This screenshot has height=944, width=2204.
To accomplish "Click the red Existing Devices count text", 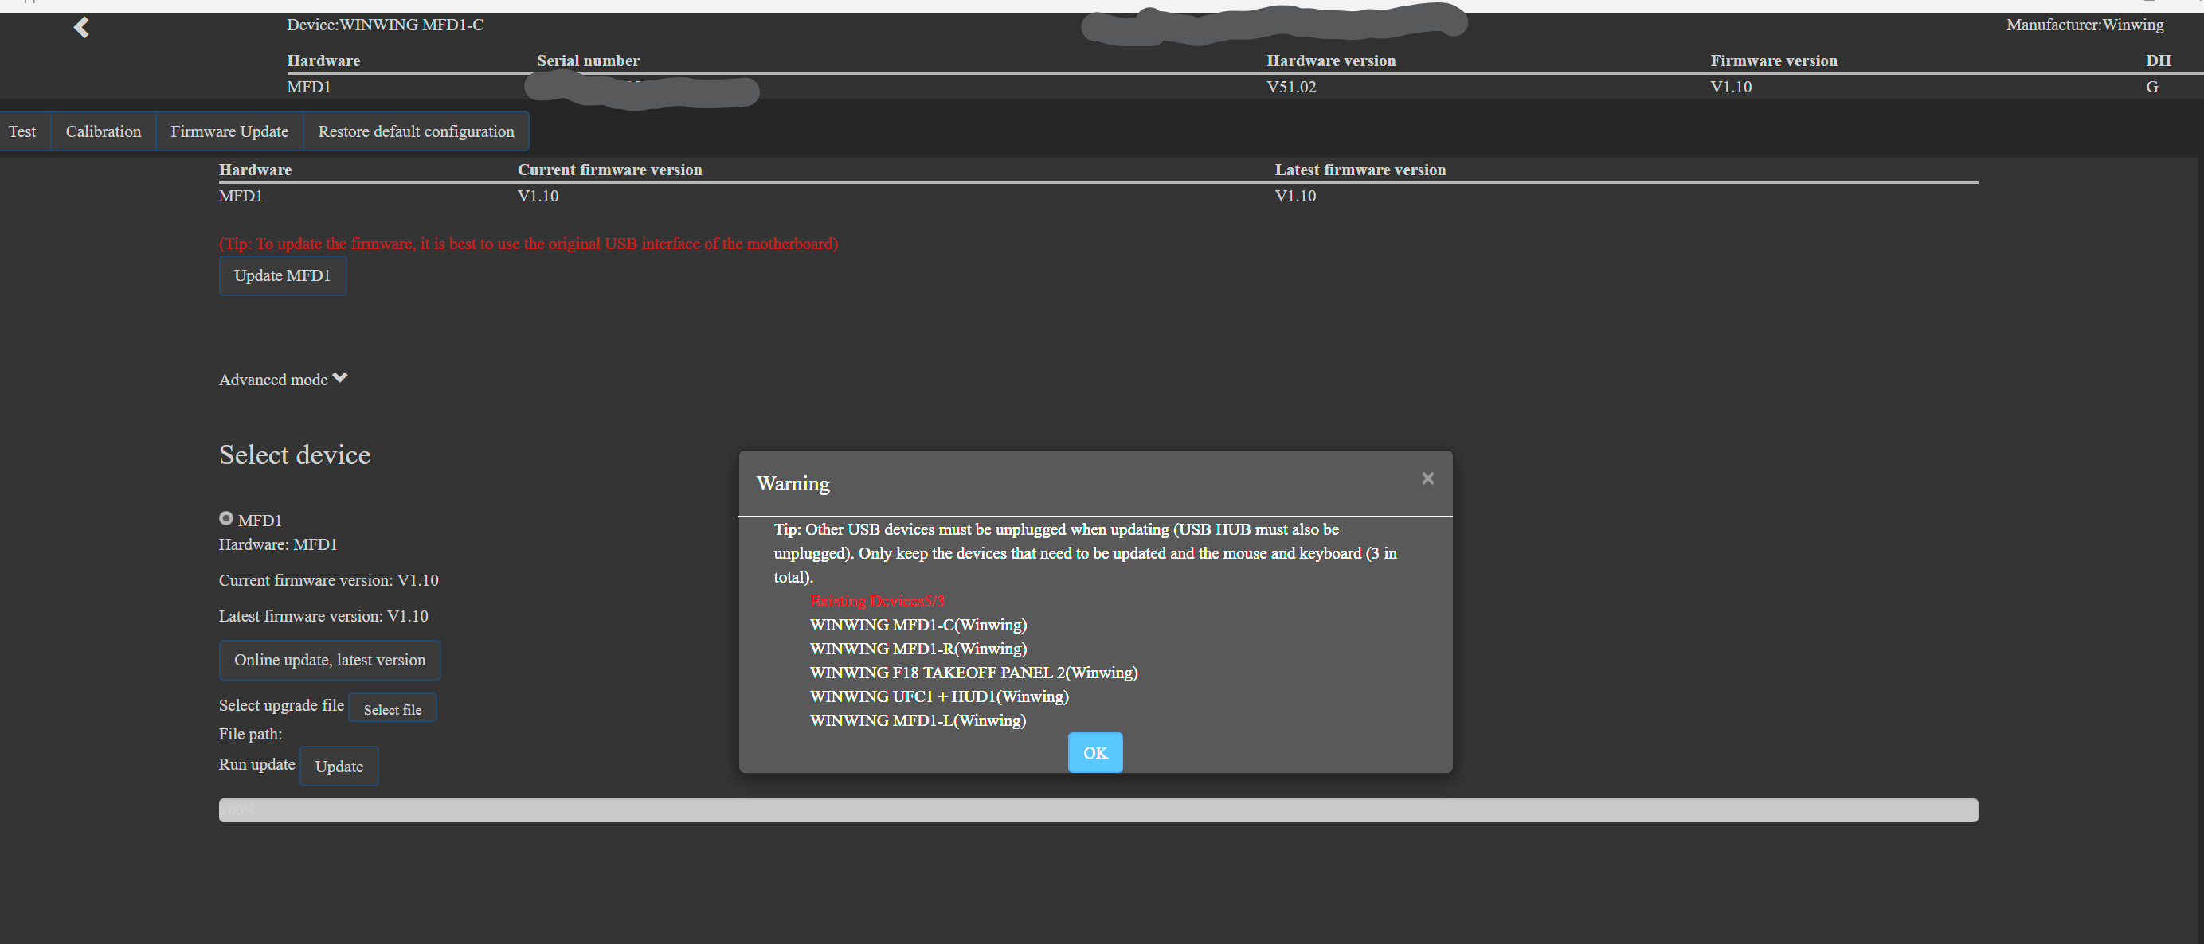I will [x=877, y=601].
